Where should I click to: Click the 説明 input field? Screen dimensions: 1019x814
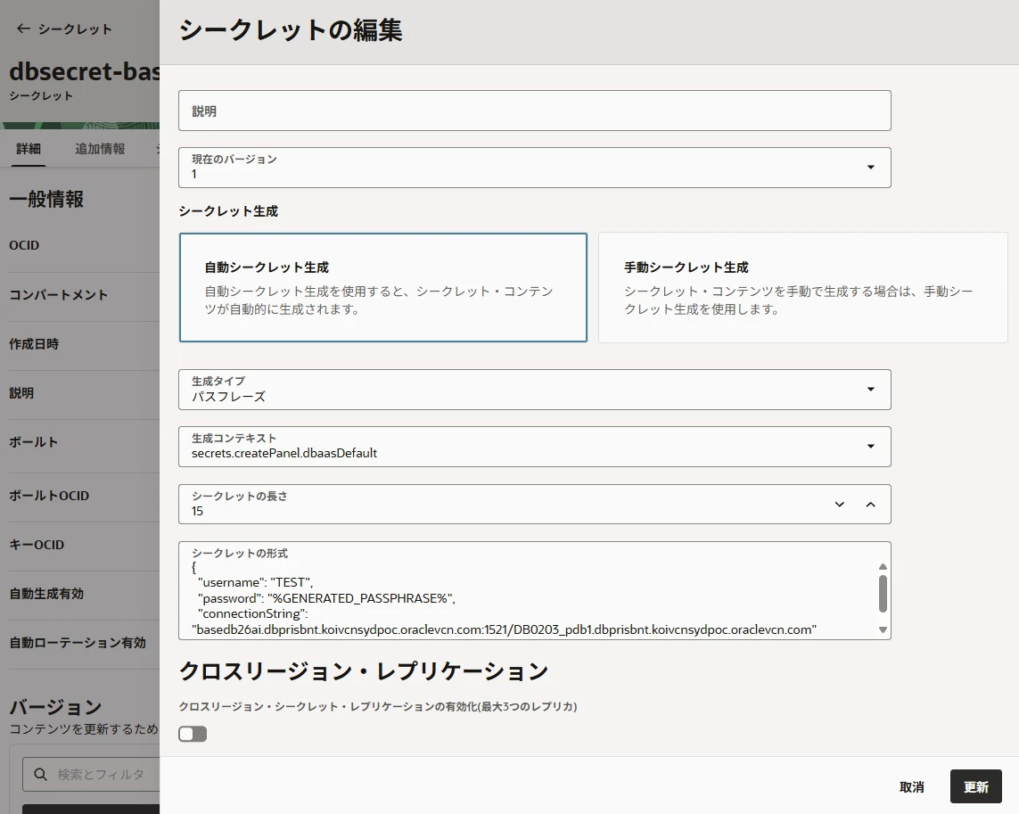click(534, 111)
